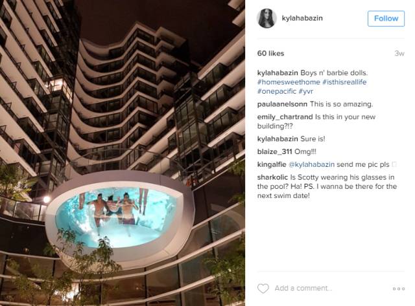Open the #yvr hashtag
The image size is (415, 306).
click(305, 91)
